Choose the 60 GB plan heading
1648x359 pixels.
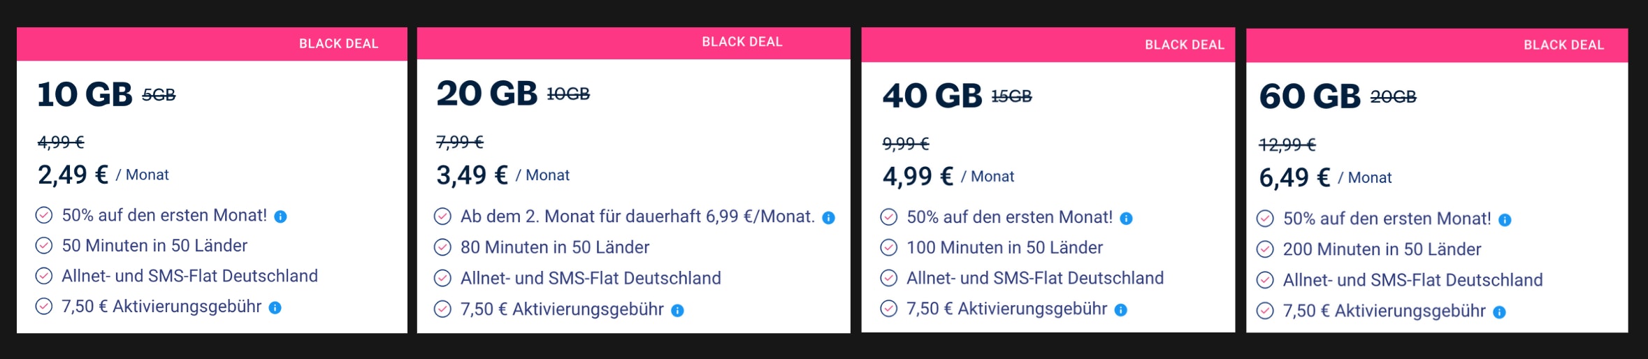(1309, 96)
